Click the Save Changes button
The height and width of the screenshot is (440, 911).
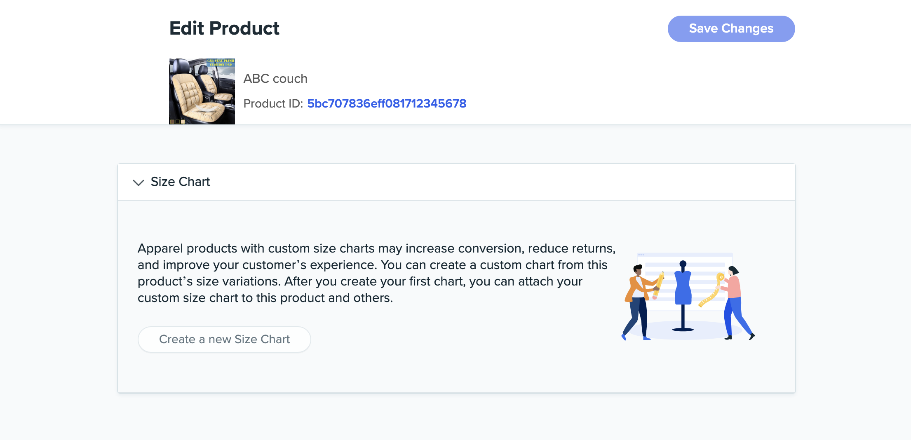click(x=731, y=28)
